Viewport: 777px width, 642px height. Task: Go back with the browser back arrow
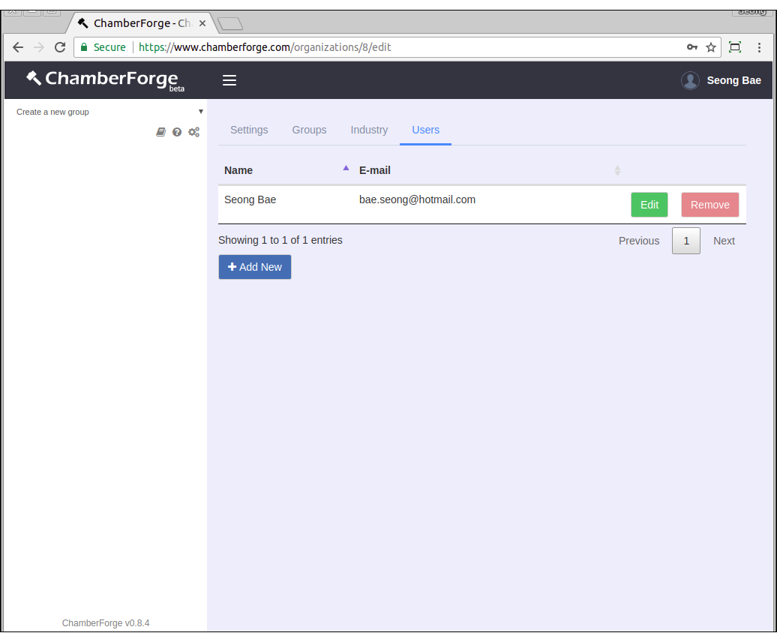[x=18, y=47]
